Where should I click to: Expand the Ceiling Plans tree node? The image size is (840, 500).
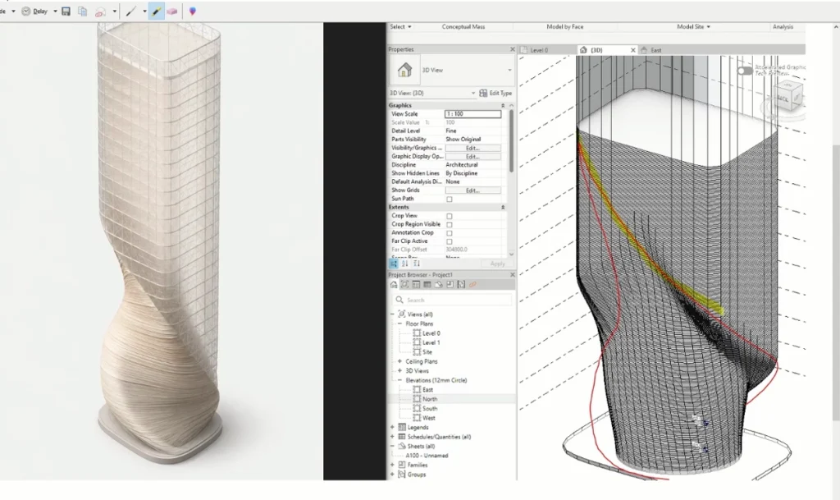click(x=399, y=362)
